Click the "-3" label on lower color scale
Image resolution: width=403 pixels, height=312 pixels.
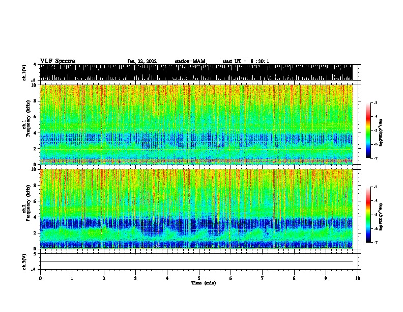point(375,187)
